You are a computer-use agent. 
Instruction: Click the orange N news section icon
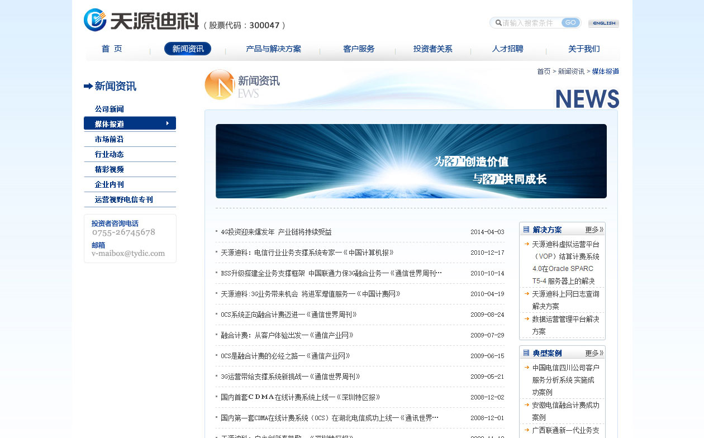click(220, 85)
